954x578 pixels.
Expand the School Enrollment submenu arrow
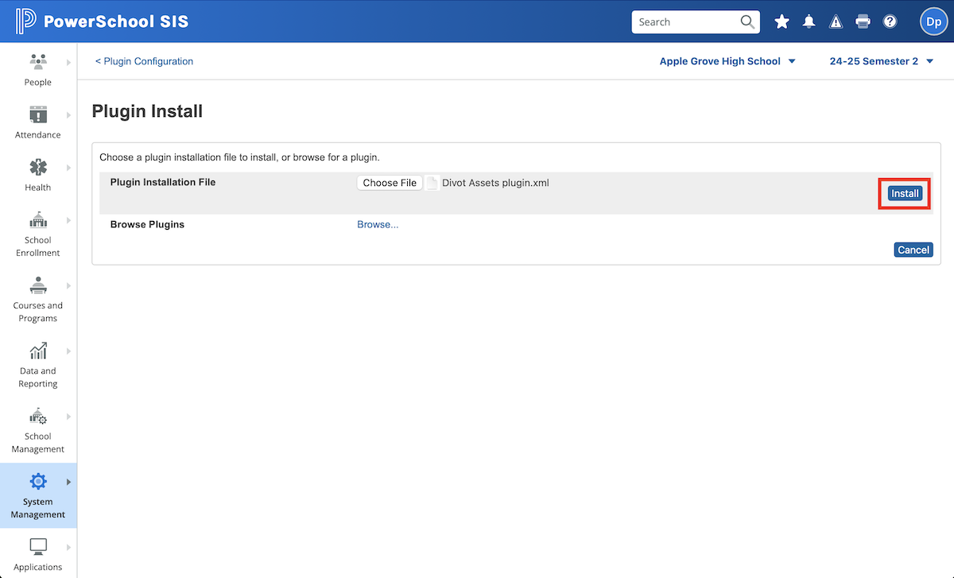69,220
